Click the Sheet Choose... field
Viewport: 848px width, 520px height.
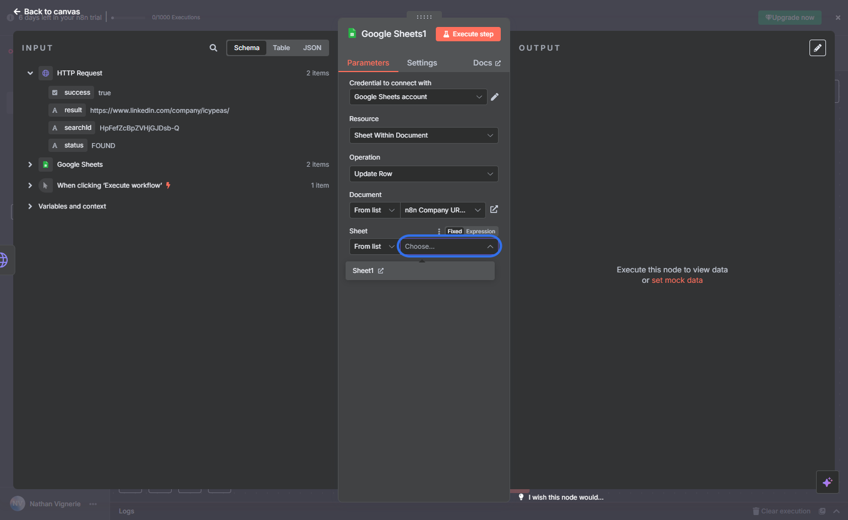coord(449,247)
